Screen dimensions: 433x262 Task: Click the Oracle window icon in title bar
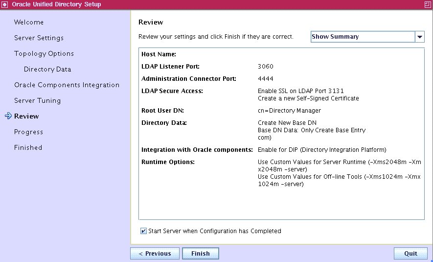5,4
